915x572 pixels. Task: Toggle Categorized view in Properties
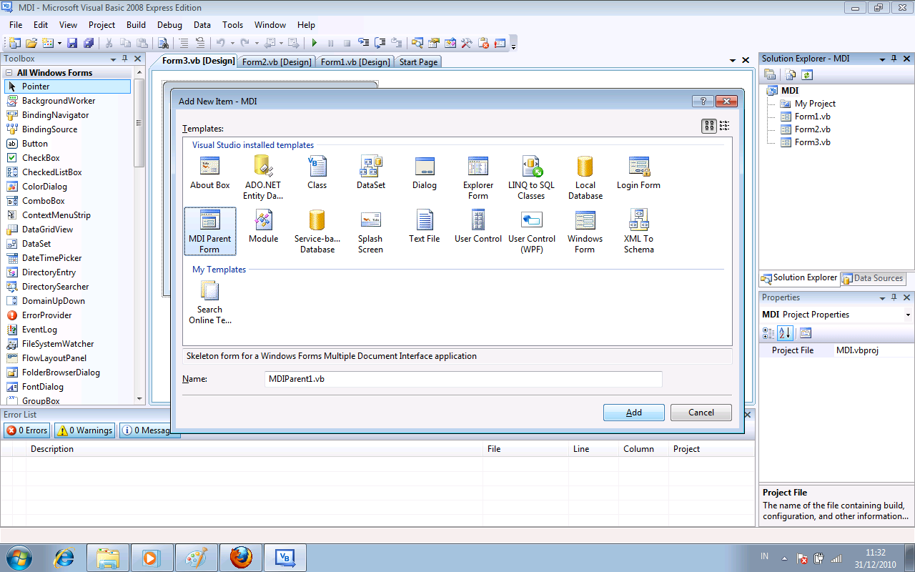pyautogui.click(x=768, y=332)
